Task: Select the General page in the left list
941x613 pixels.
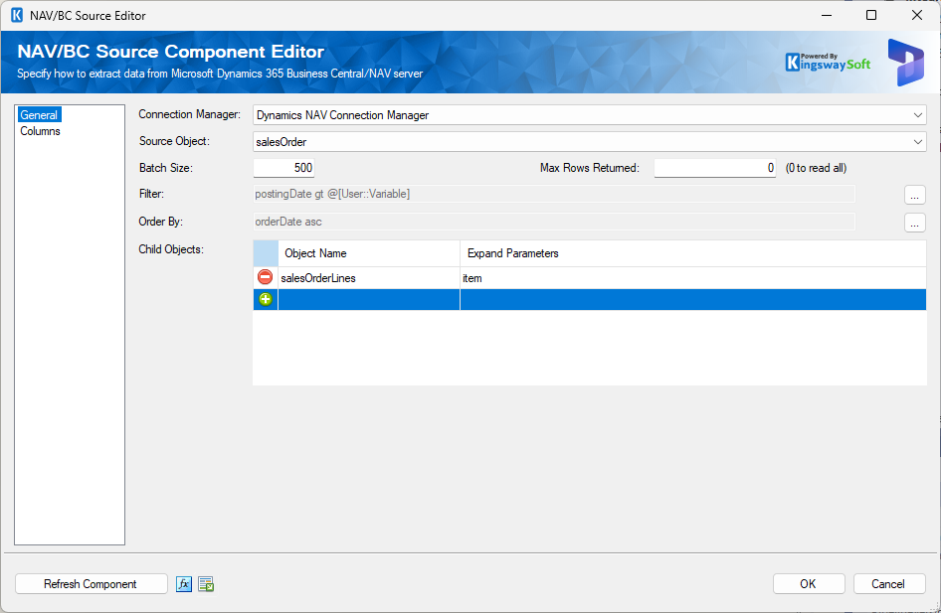Action: (39, 115)
